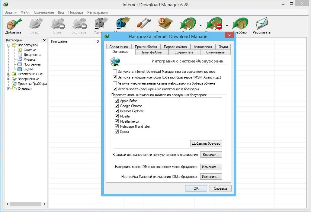Click the stop queue icon with red sign

pos(214,24)
